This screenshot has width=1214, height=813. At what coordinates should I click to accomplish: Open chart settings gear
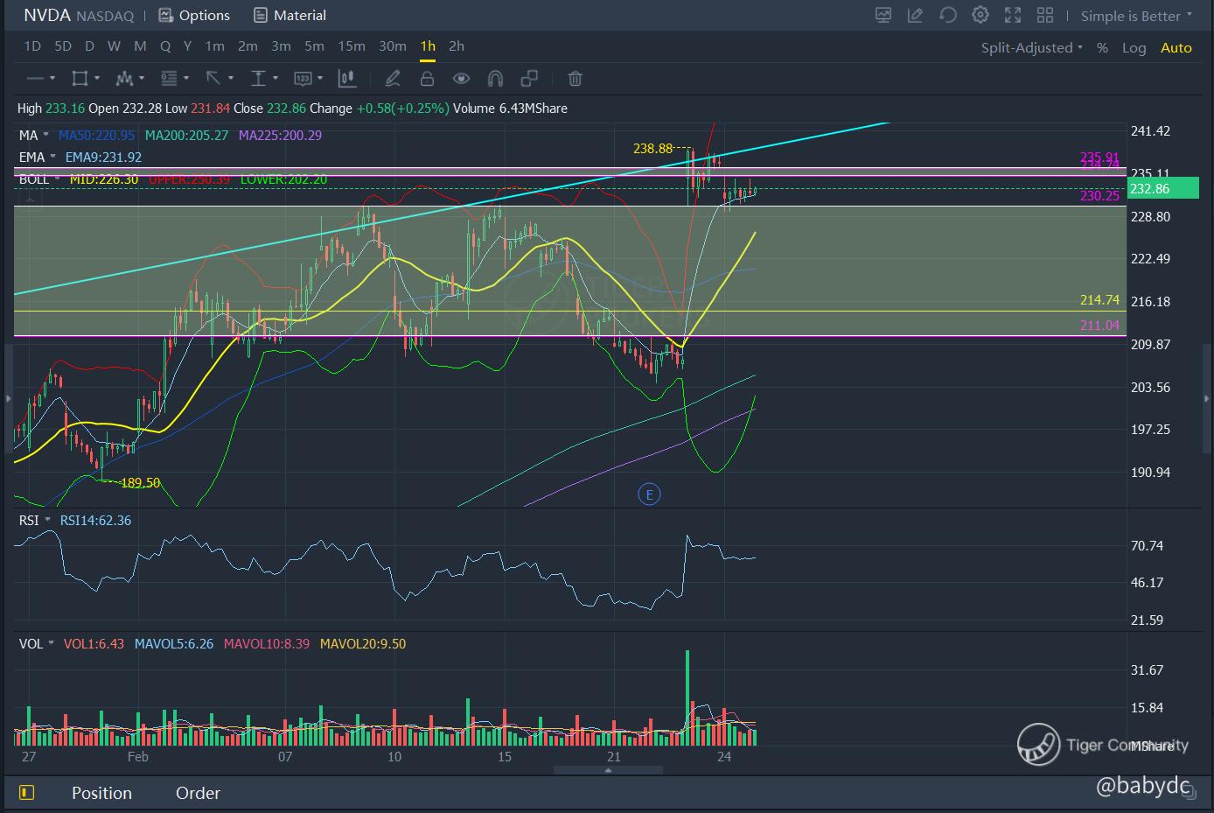[980, 15]
